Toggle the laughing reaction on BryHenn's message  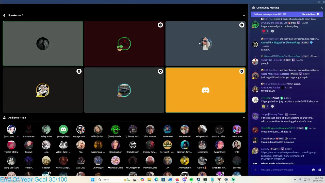(x=265, y=106)
